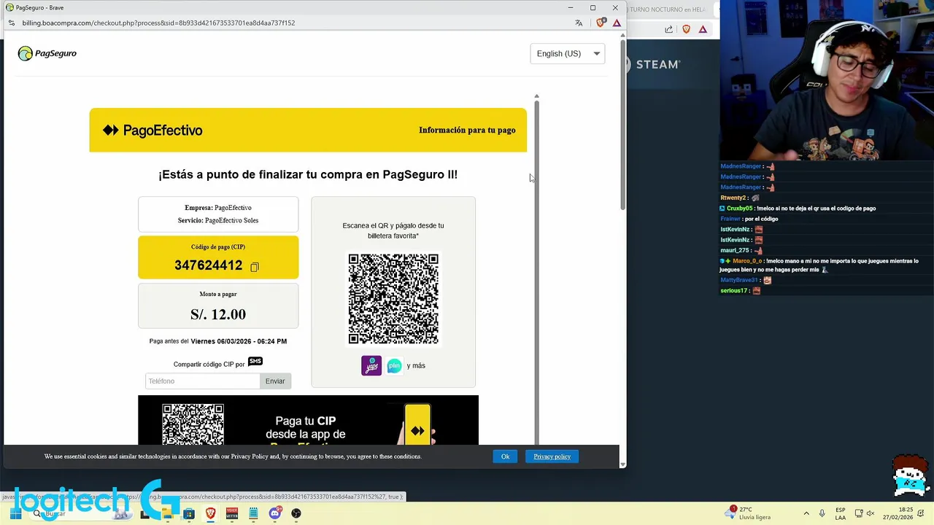This screenshot has height=525, width=934.
Task: Click the Steam logo in the background window
Action: tap(652, 64)
